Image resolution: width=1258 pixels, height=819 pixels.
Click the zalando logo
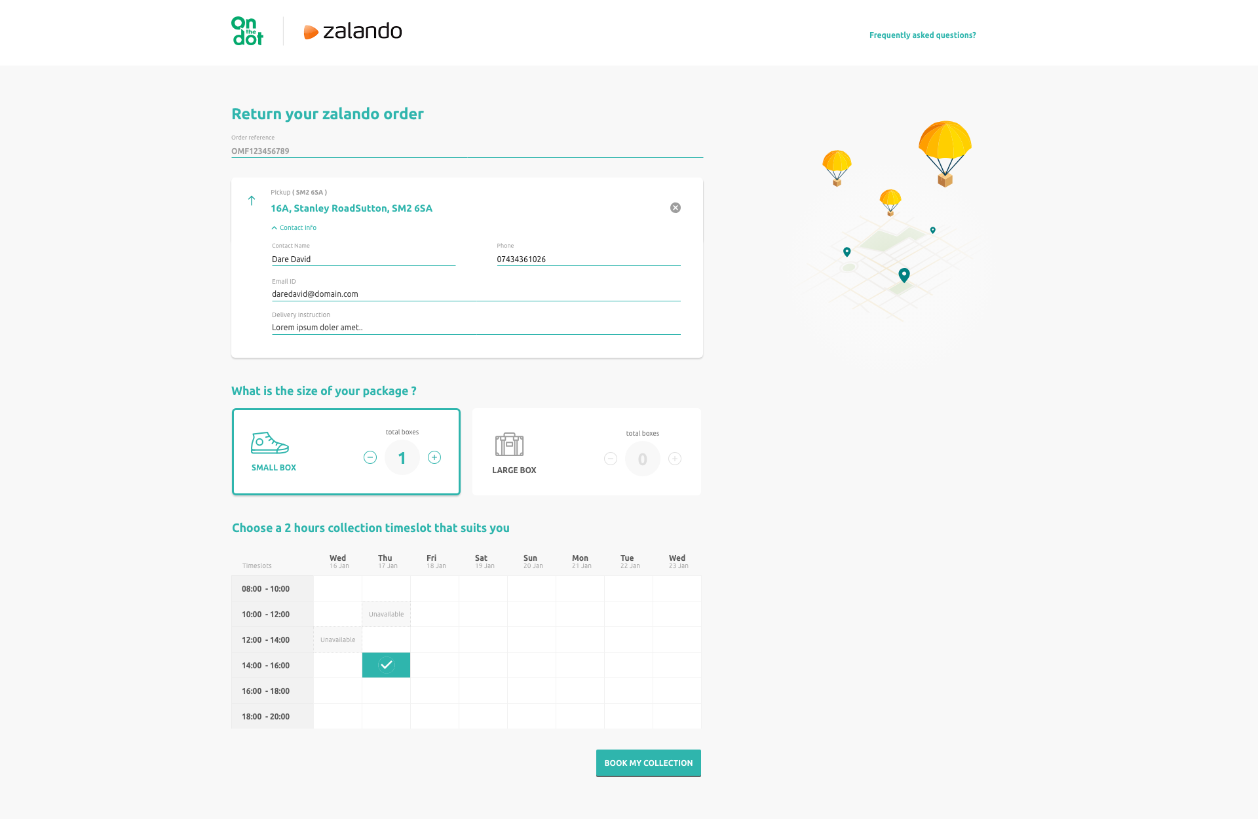[x=353, y=31]
